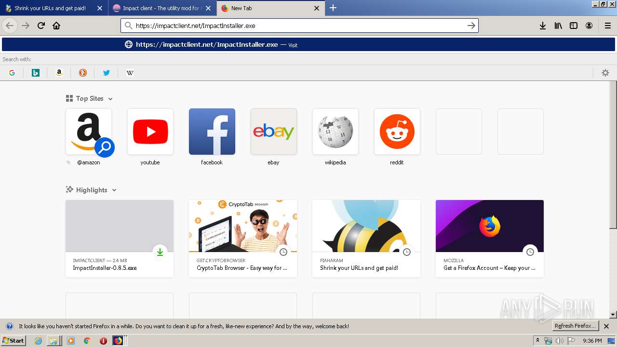This screenshot has height=347, width=617.
Task: Launch Internet Explorer from taskbar
Action: coord(39,341)
